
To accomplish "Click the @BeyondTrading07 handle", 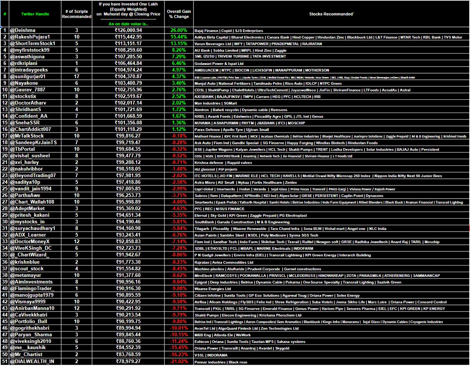I will pyautogui.click(x=34, y=176).
